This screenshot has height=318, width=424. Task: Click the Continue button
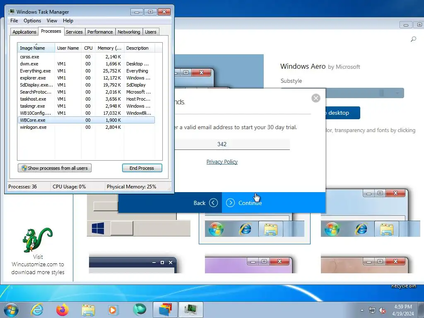tap(273, 202)
